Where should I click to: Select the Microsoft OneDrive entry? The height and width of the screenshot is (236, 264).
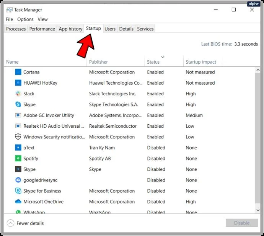pos(44,202)
